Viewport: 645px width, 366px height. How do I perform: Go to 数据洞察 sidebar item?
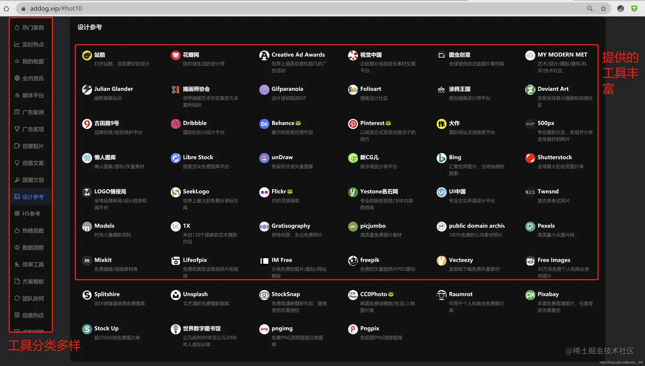(30, 247)
